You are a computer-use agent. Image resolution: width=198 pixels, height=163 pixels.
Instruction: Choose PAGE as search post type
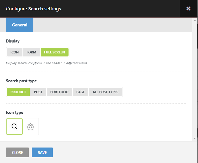coord(80,92)
